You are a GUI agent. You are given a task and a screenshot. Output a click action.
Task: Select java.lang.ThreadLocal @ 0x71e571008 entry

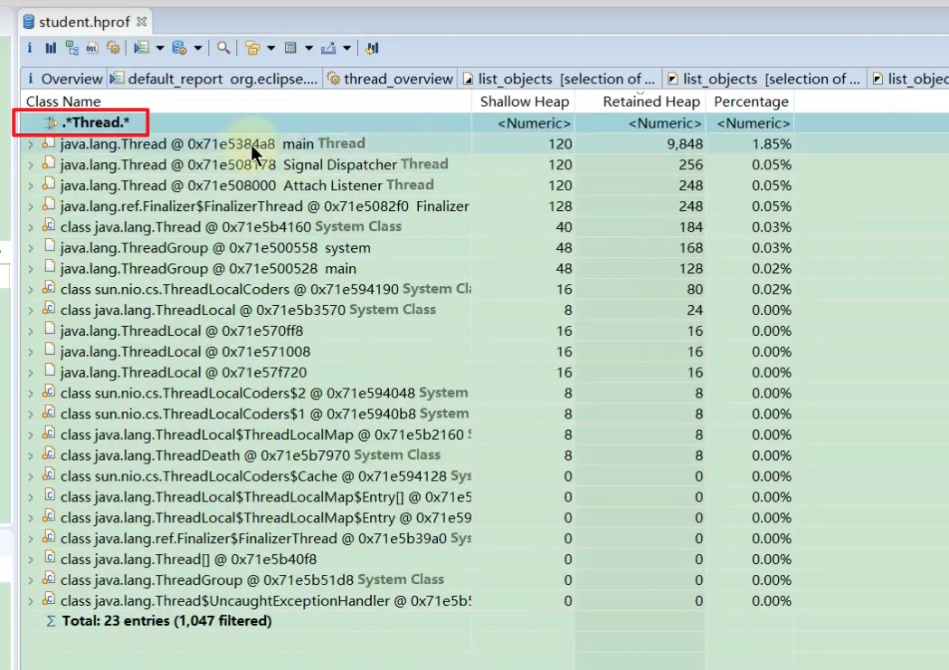point(185,352)
